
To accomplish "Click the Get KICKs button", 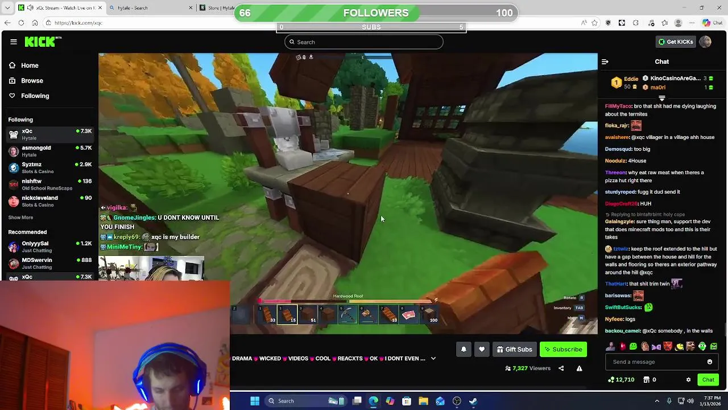I will 676,42.
